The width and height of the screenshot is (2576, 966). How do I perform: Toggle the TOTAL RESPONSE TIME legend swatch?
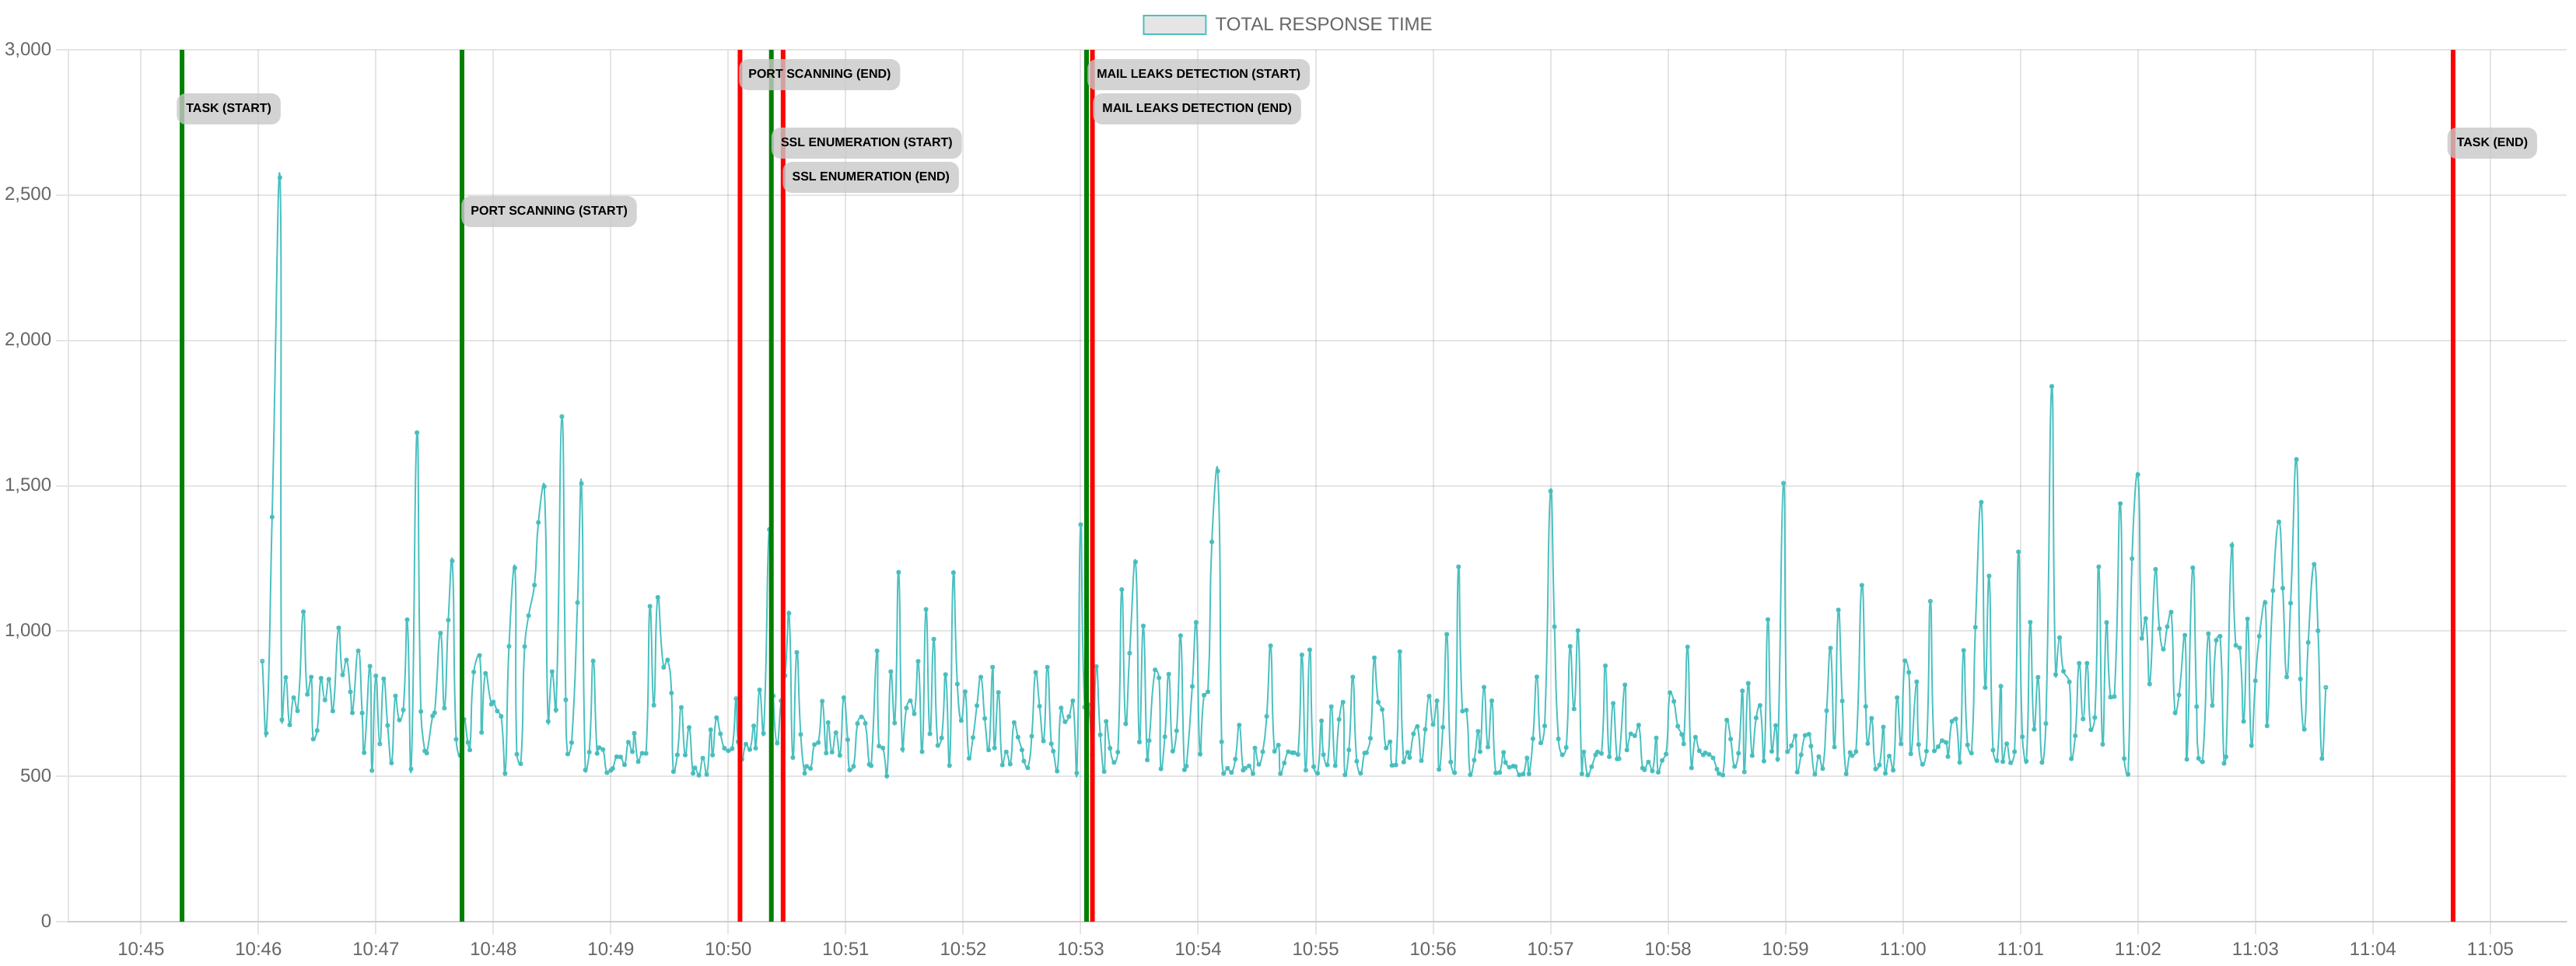(1174, 24)
